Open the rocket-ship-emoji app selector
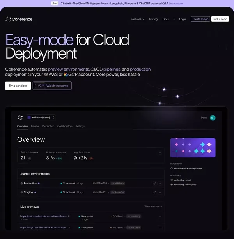 click(x=41, y=118)
